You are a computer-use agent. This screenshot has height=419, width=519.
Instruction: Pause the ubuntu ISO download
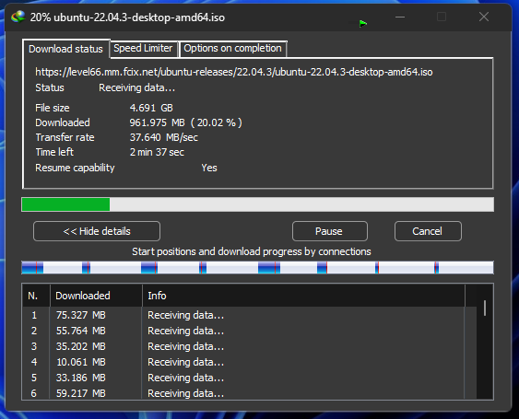[329, 231]
